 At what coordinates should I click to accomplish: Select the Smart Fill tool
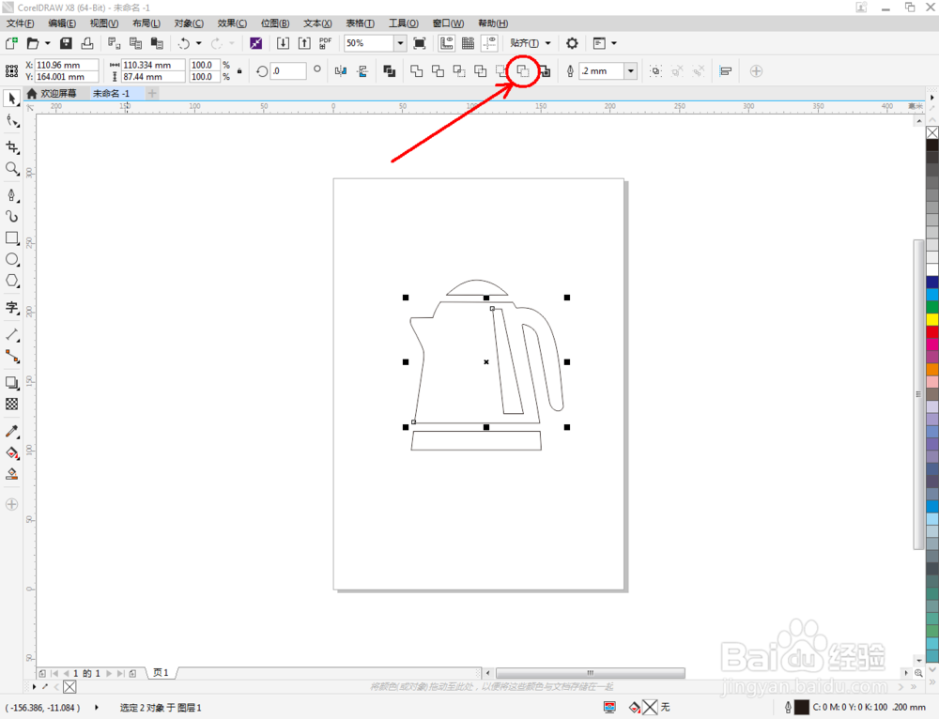coord(12,474)
